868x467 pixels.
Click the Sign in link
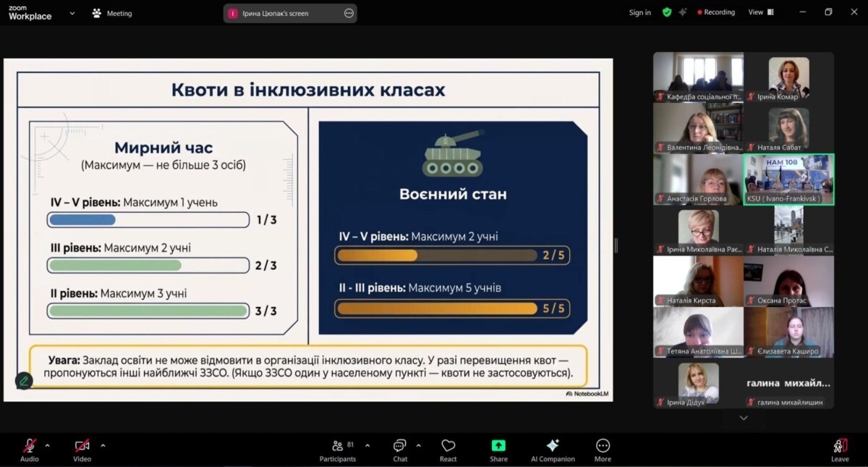(639, 12)
